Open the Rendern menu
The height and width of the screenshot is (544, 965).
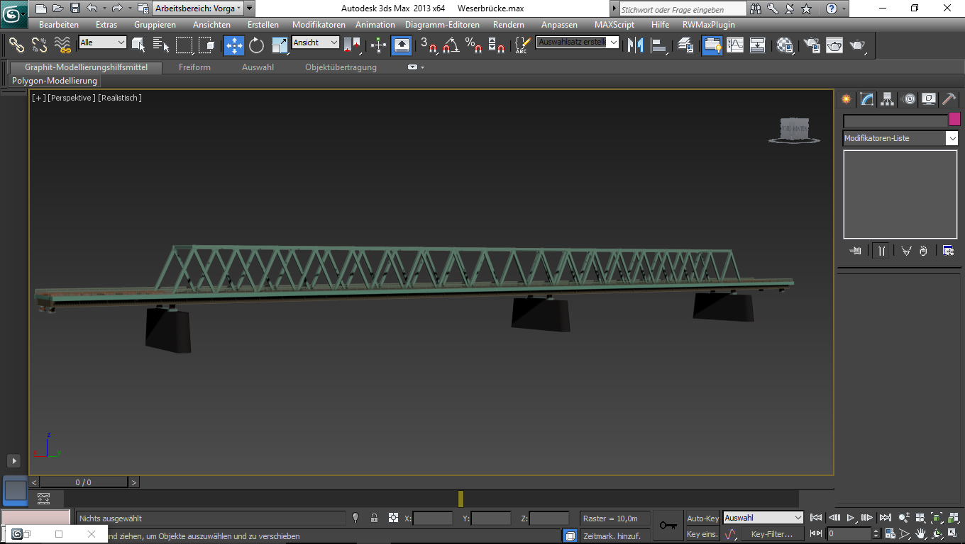508,25
